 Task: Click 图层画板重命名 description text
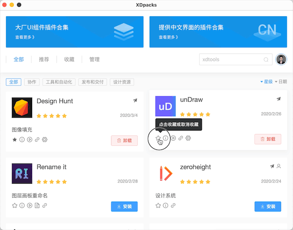pyautogui.click(x=30, y=196)
